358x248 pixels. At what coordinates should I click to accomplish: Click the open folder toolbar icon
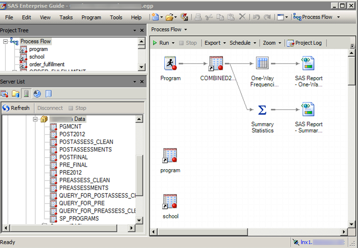pos(169,17)
